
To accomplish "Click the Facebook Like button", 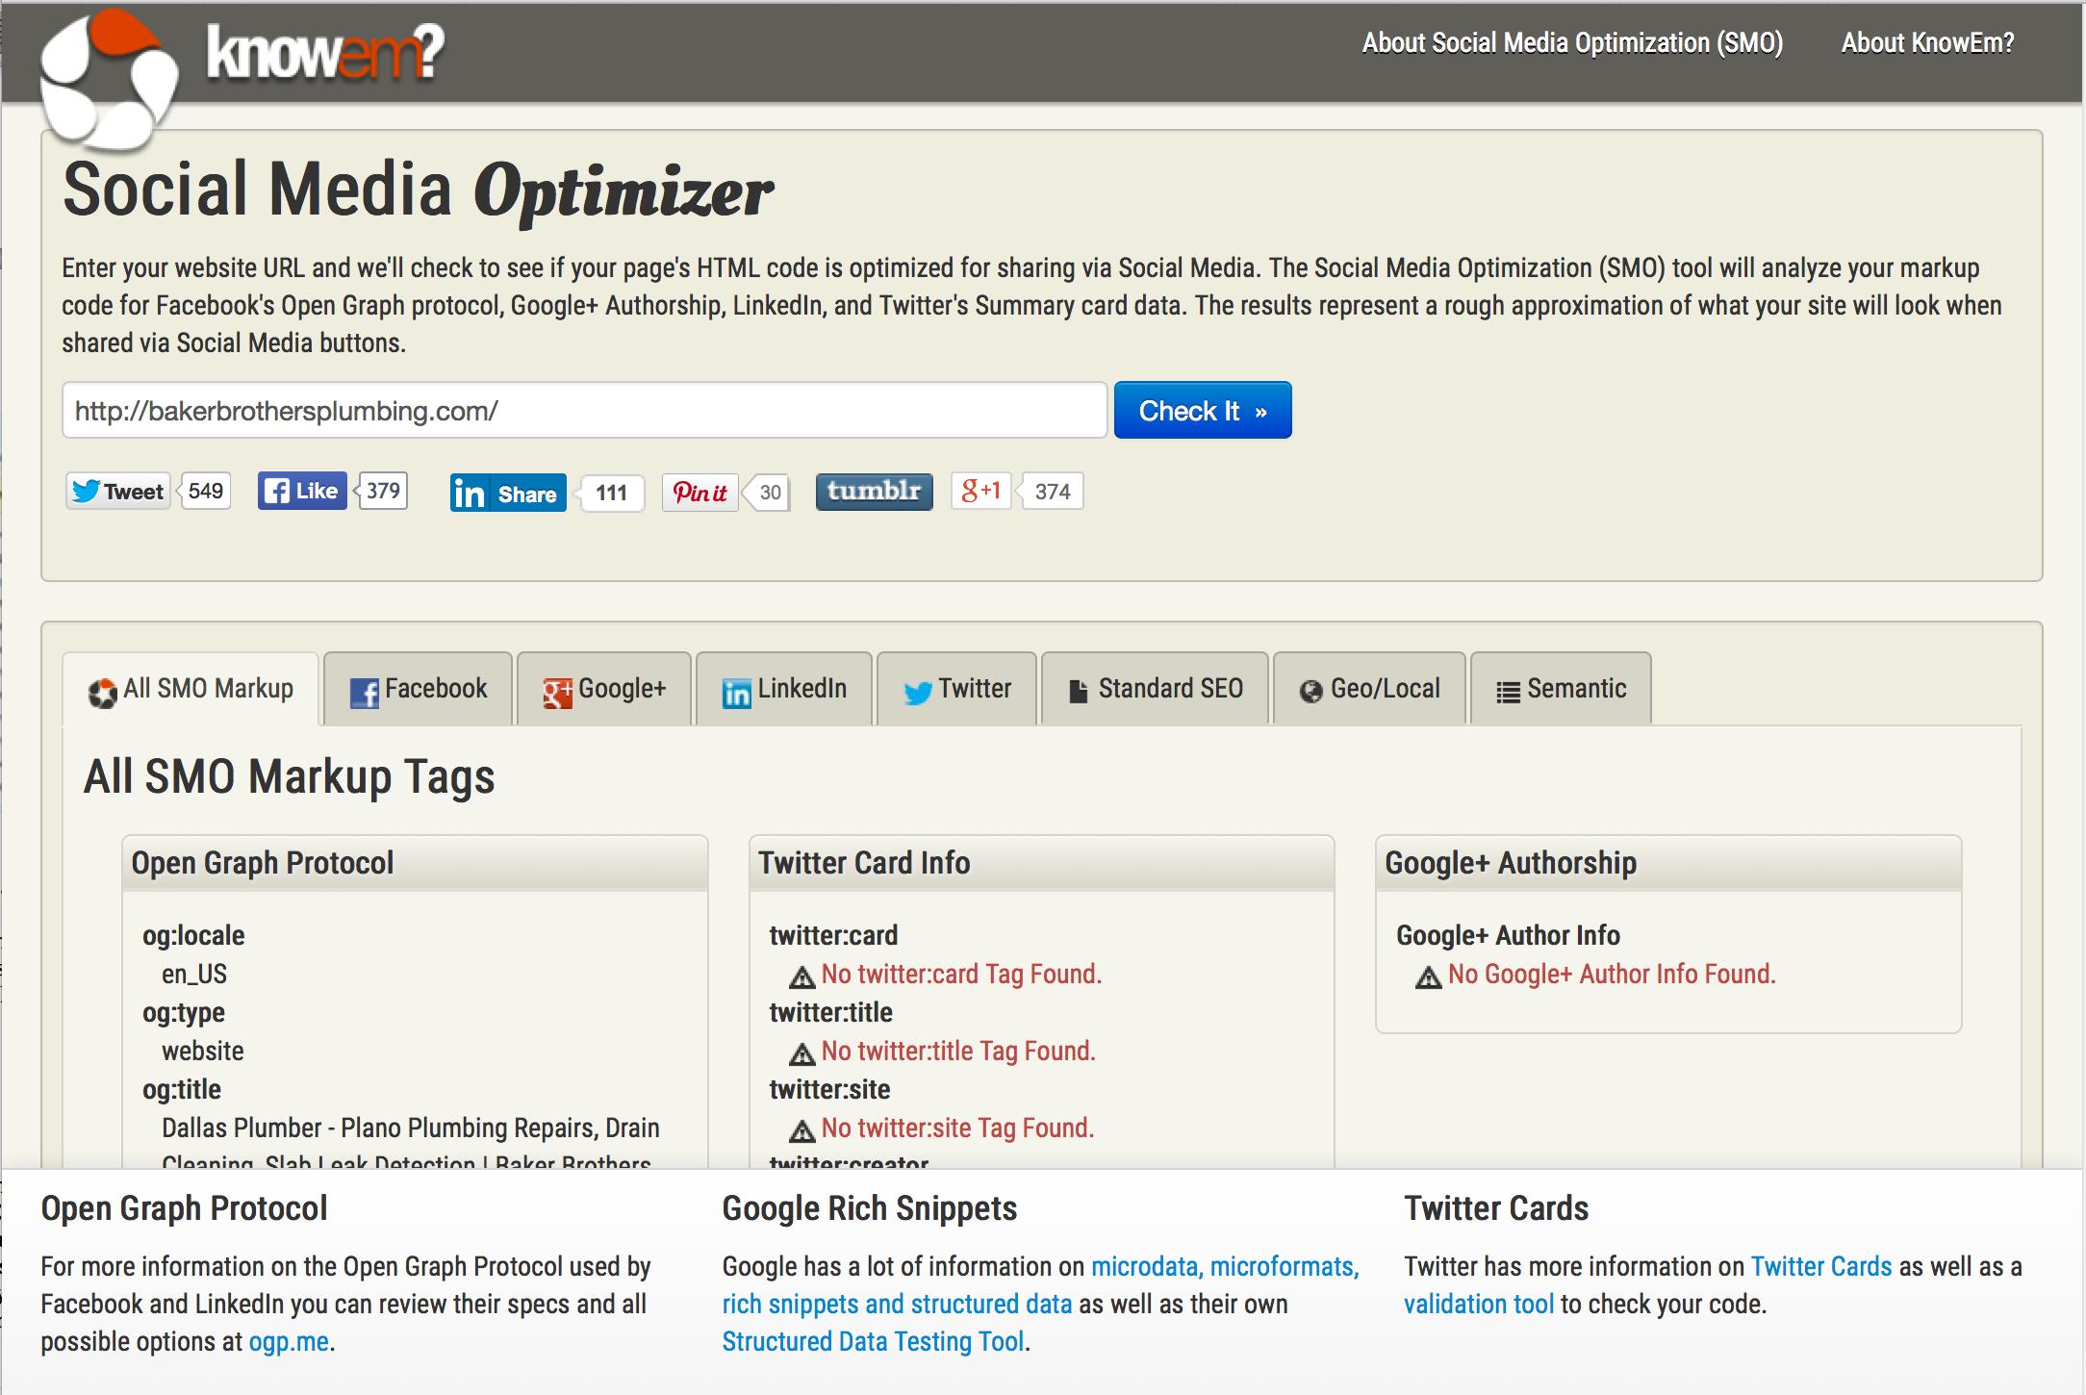I will [x=302, y=491].
